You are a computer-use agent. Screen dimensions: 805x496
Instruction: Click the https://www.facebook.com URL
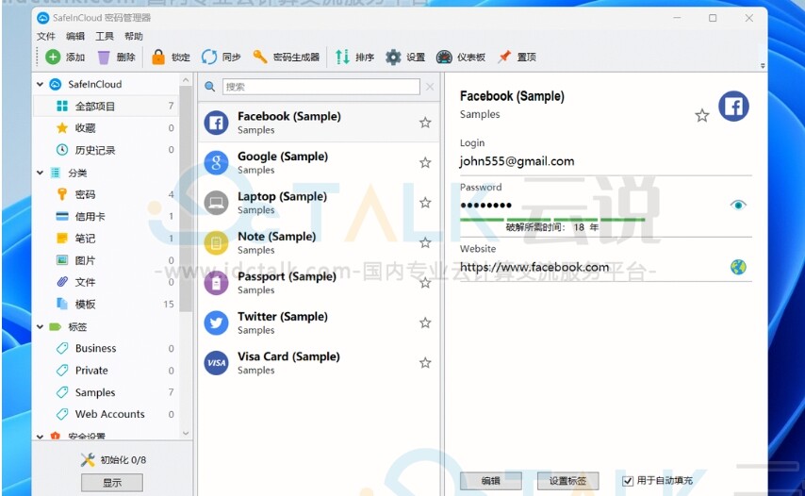click(534, 267)
